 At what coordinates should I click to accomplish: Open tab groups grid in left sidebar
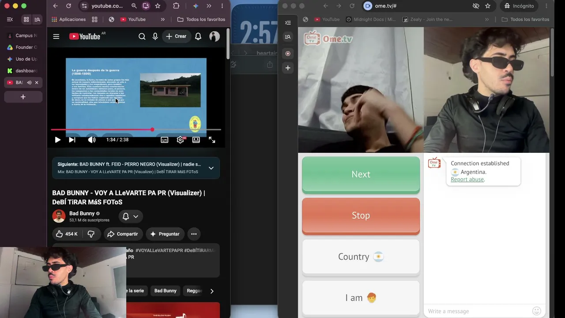coord(26,19)
